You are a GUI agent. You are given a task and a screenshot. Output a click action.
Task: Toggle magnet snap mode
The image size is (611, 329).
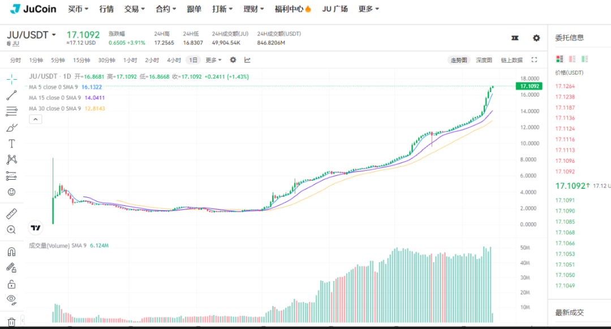(11, 252)
